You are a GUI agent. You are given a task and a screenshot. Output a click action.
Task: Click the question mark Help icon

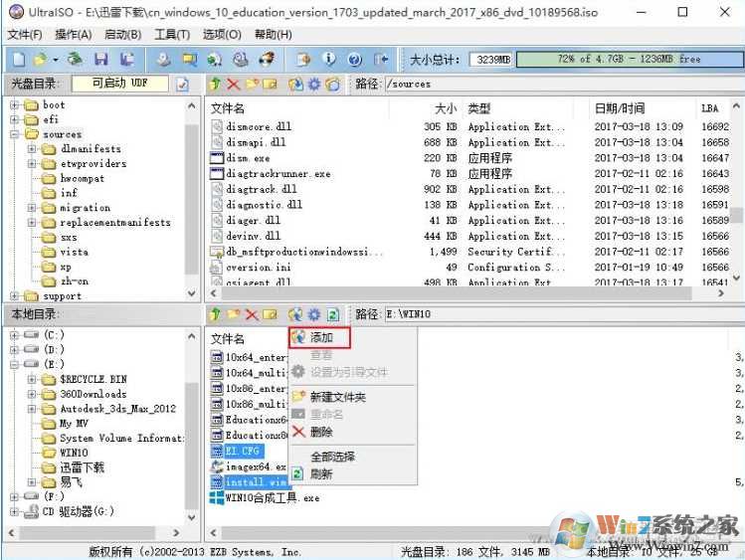(x=355, y=60)
